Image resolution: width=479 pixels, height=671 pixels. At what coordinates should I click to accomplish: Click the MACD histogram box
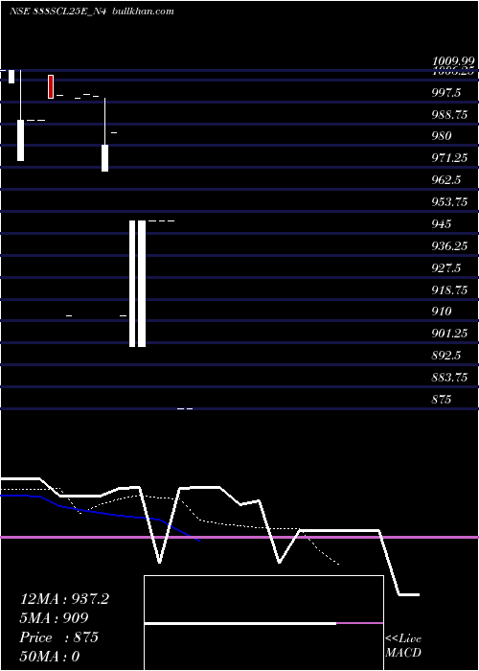click(263, 623)
